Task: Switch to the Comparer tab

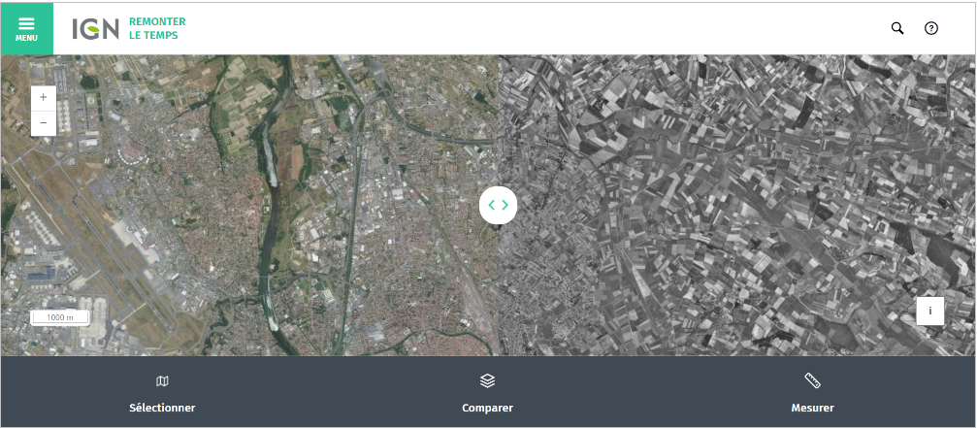Action: tap(487, 408)
